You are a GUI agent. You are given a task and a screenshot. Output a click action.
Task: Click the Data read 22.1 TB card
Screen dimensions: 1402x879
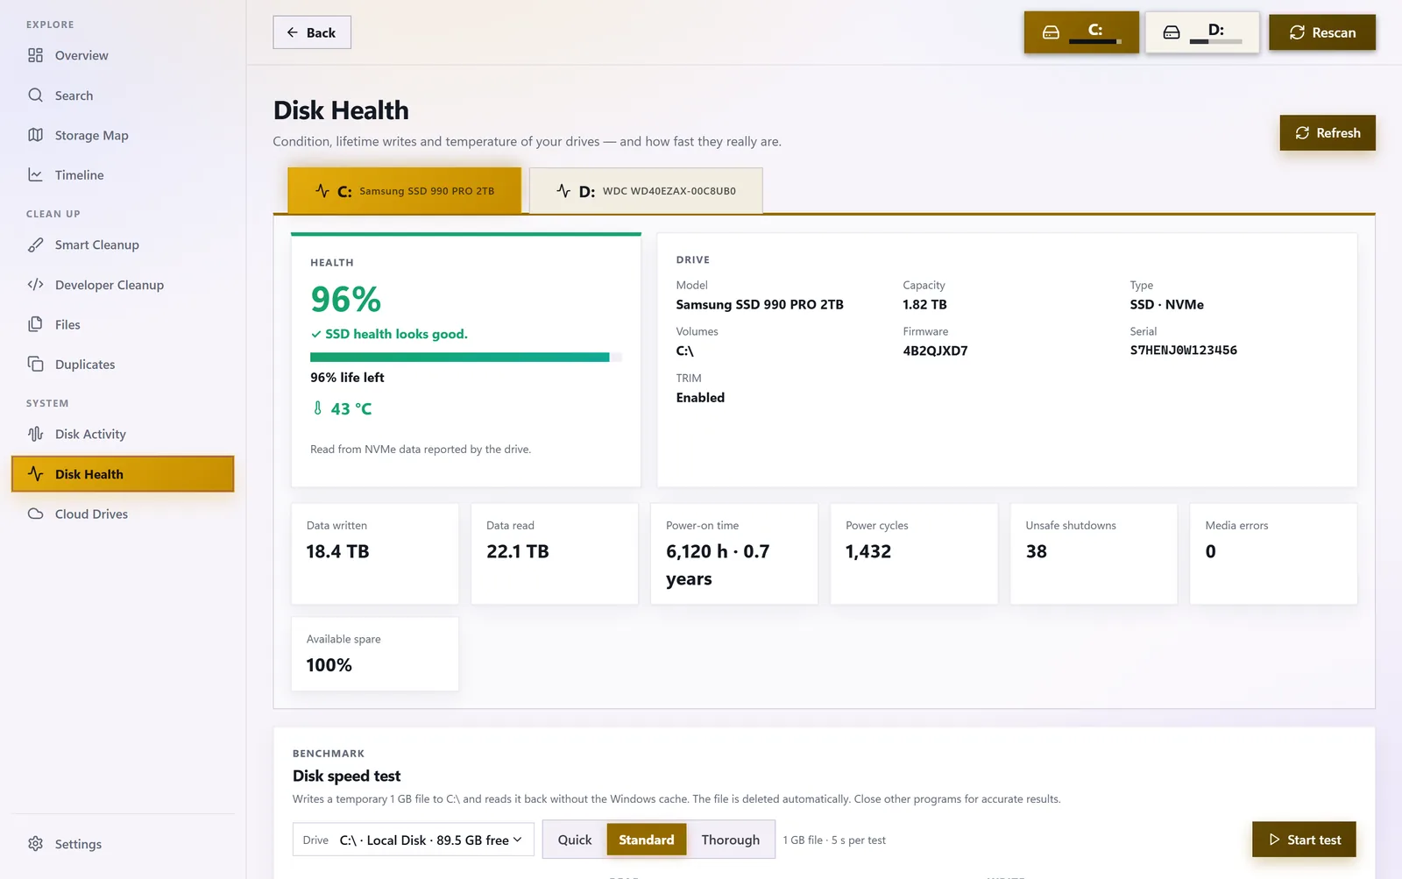tap(555, 554)
